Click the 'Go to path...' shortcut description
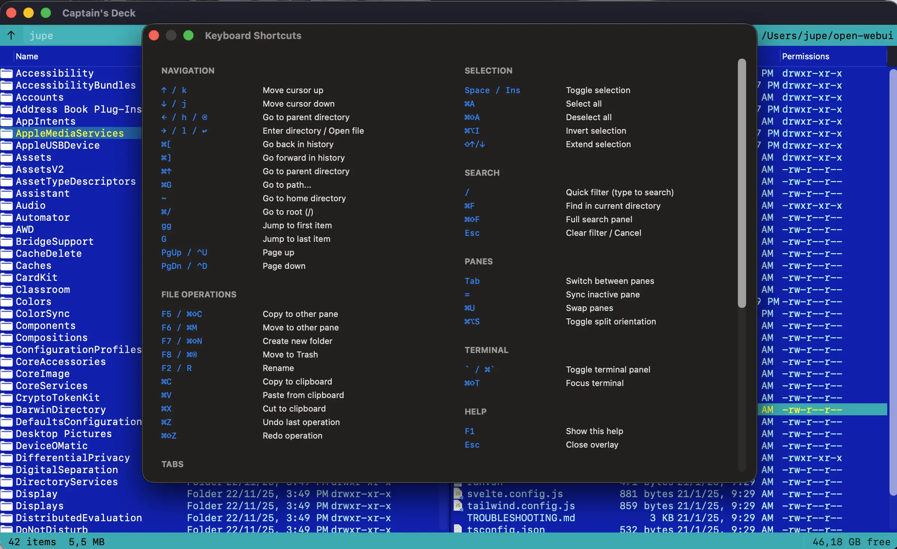897x549 pixels. 287,185
